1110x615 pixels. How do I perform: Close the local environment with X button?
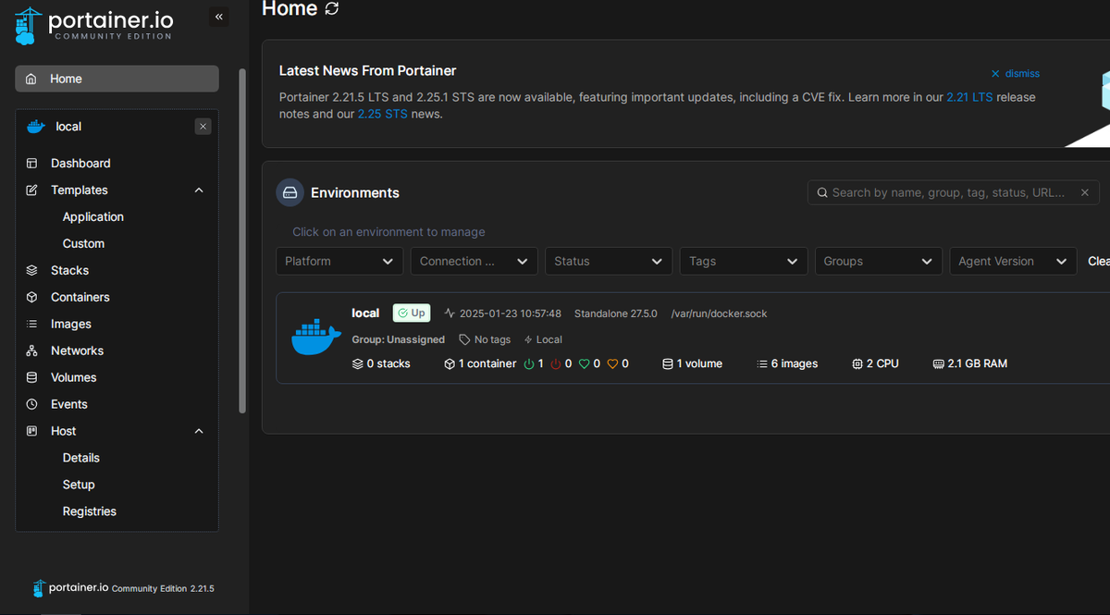pos(203,127)
